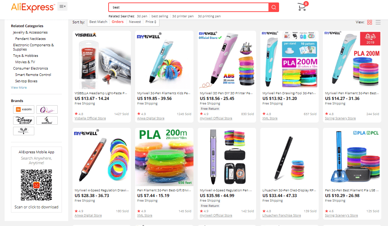This screenshot has height=226, width=388.
Task: Switch to grid view icon
Action: coord(370,22)
